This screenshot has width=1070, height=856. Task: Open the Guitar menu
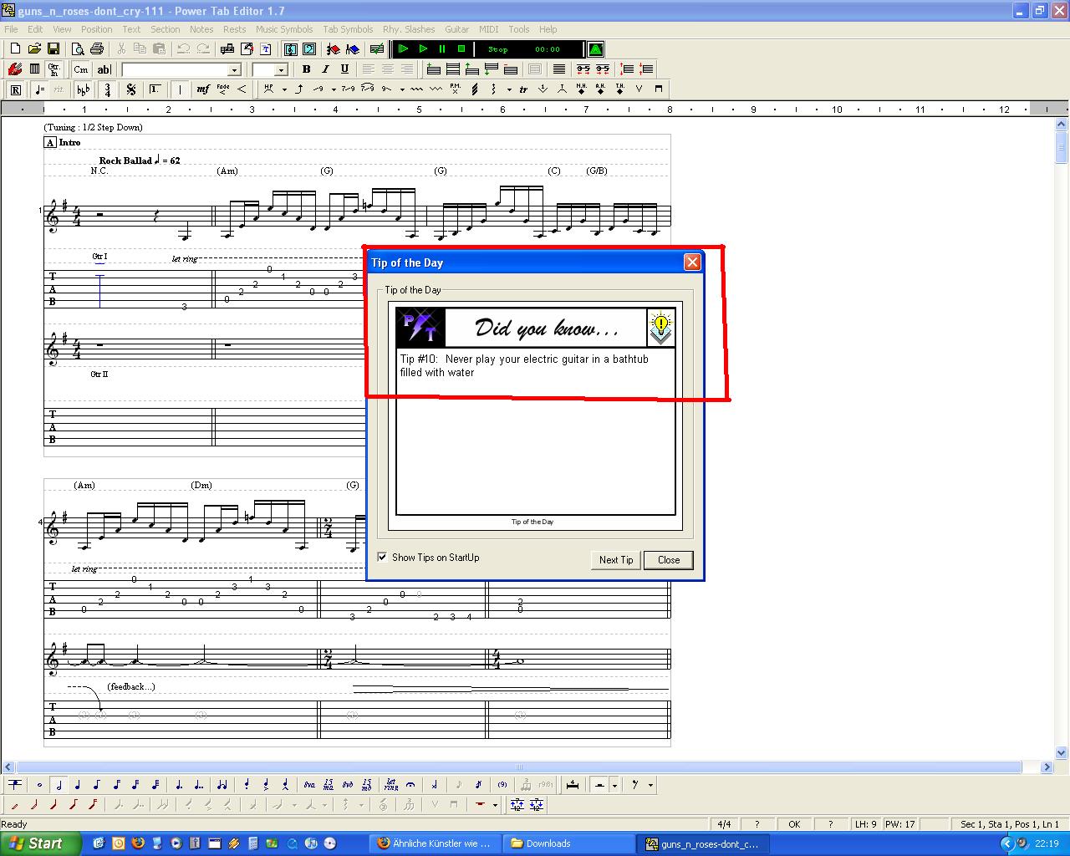click(x=456, y=29)
